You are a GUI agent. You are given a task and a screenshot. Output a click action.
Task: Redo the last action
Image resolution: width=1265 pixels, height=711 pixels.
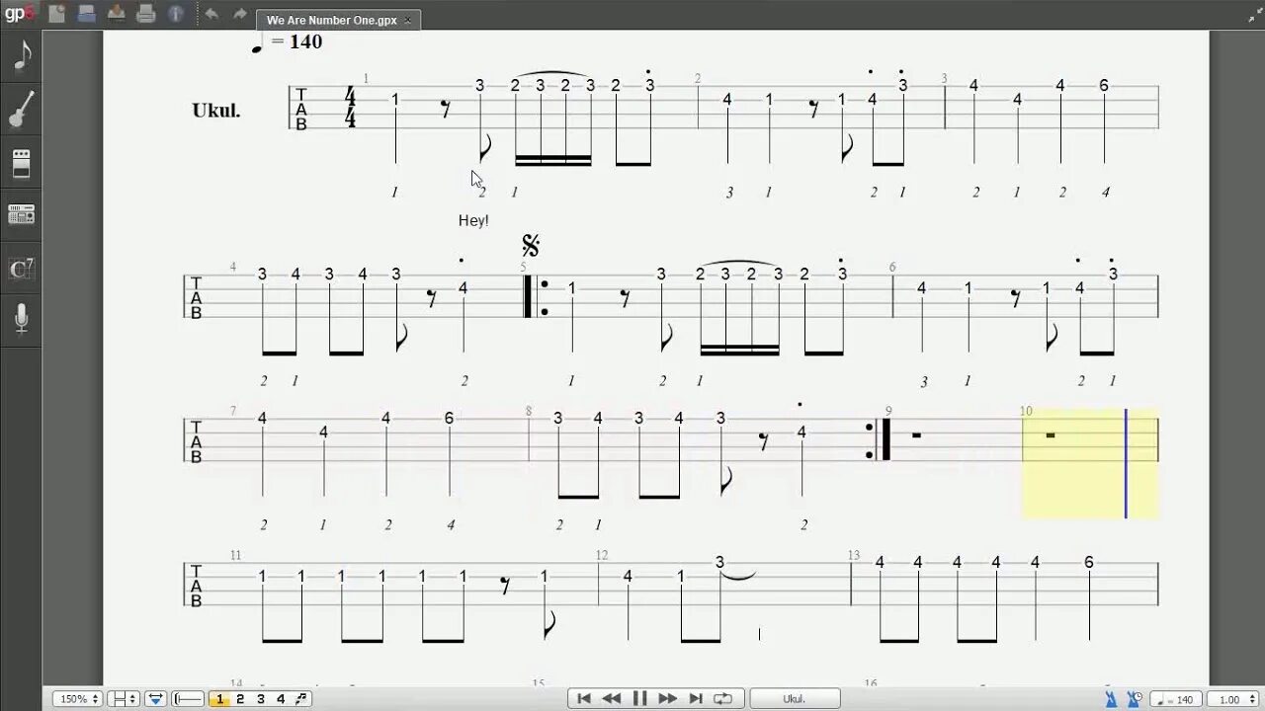pos(240,14)
